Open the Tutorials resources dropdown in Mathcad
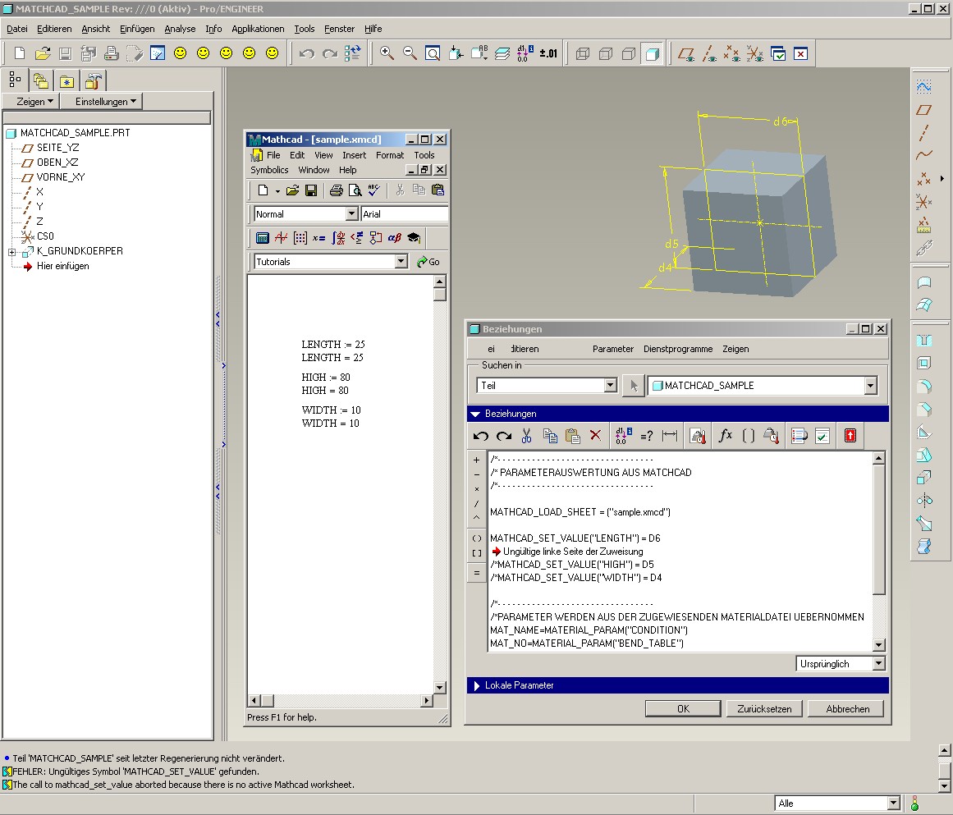Viewport: 953px width, 815px height. coord(401,262)
